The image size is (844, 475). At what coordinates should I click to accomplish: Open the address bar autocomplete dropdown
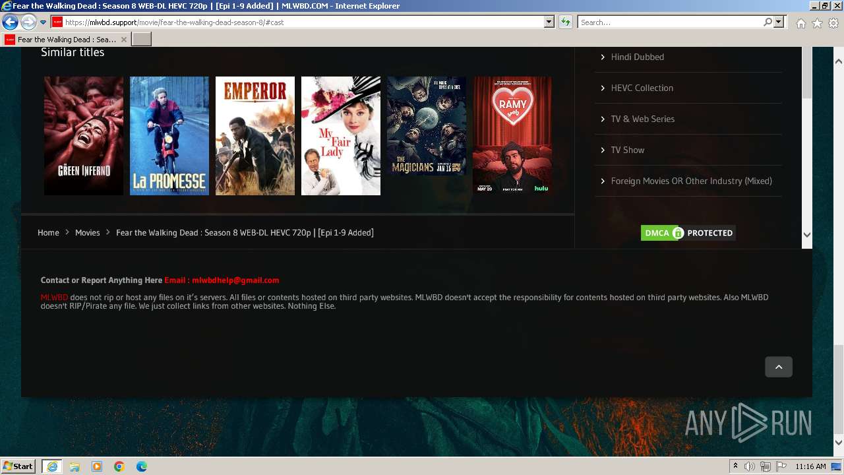549,22
